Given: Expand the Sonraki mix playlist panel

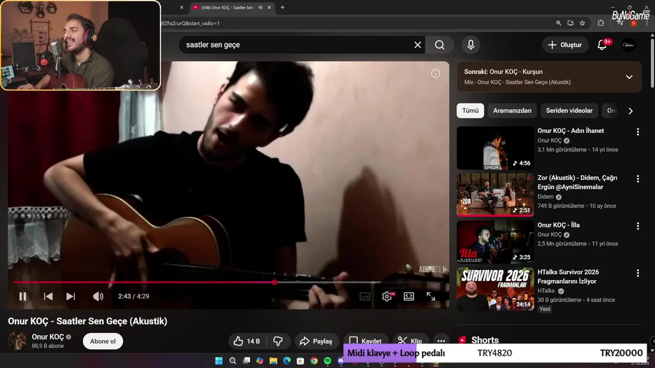Looking at the screenshot, I should (629, 77).
